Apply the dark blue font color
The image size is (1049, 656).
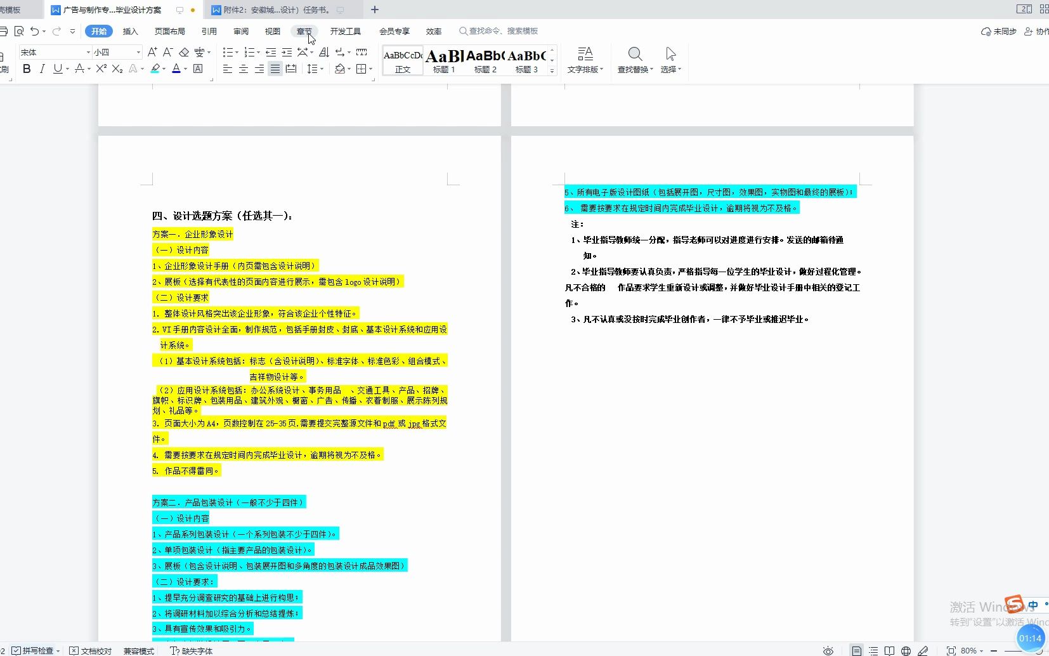176,69
